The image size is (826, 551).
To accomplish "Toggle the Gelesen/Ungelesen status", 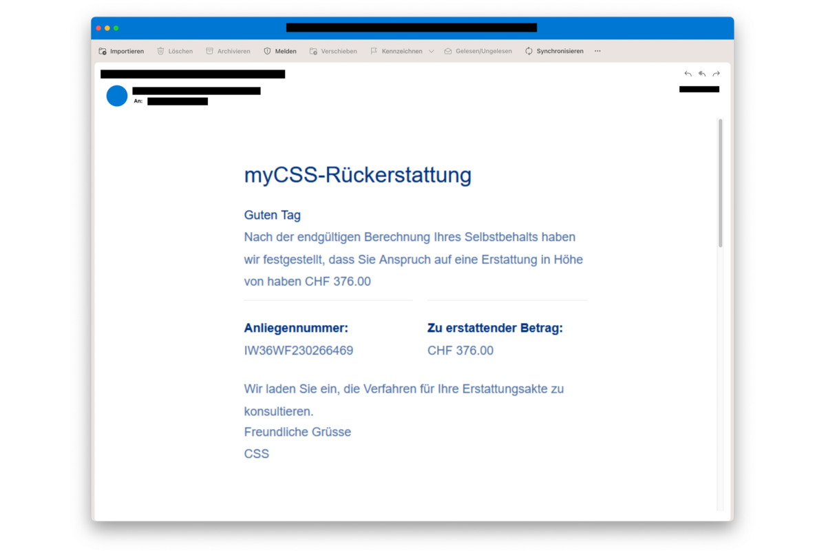I will pos(478,51).
